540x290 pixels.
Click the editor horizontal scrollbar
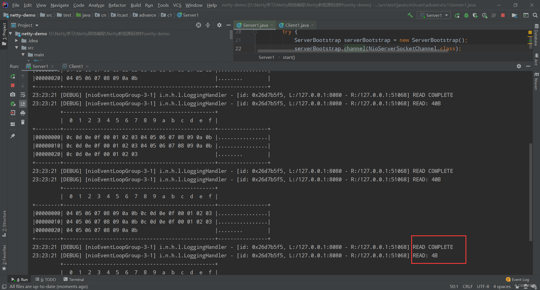353,51
